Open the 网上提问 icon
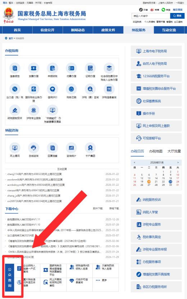The width and height of the screenshot is (187, 299). point(15,148)
